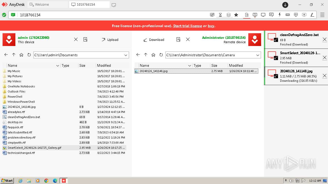
Task: Delete selected item on local device
Action: coord(76,39)
